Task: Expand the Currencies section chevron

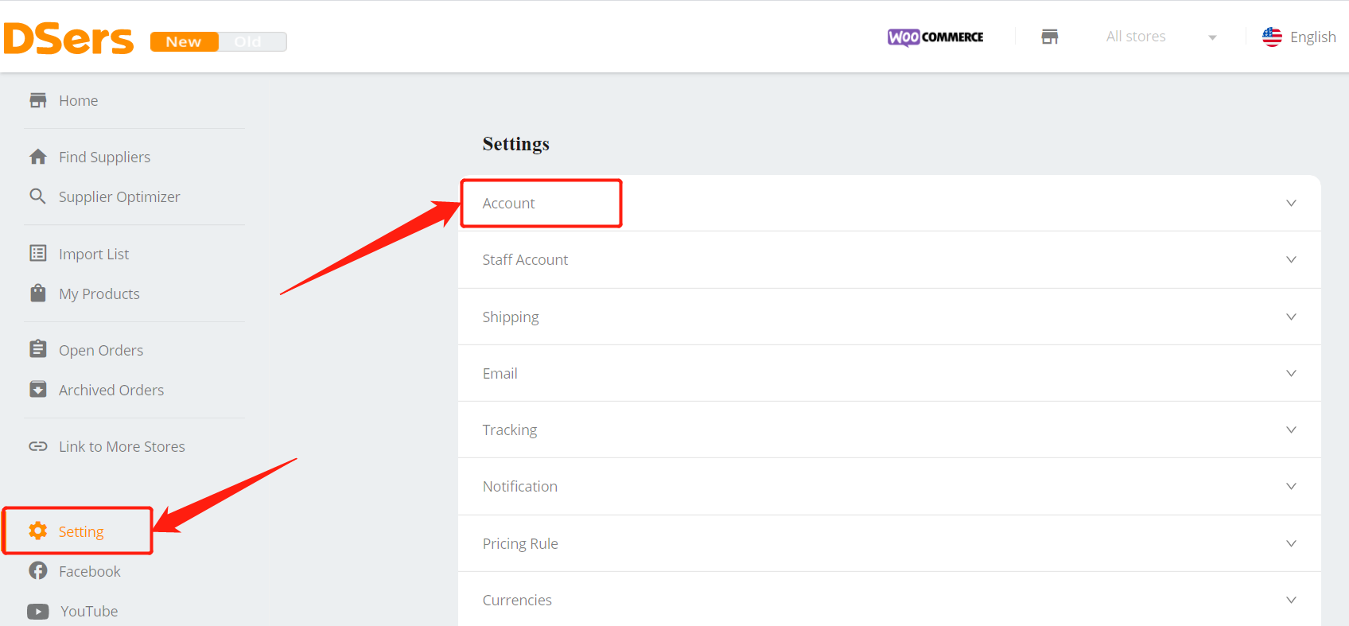Action: tap(1291, 600)
